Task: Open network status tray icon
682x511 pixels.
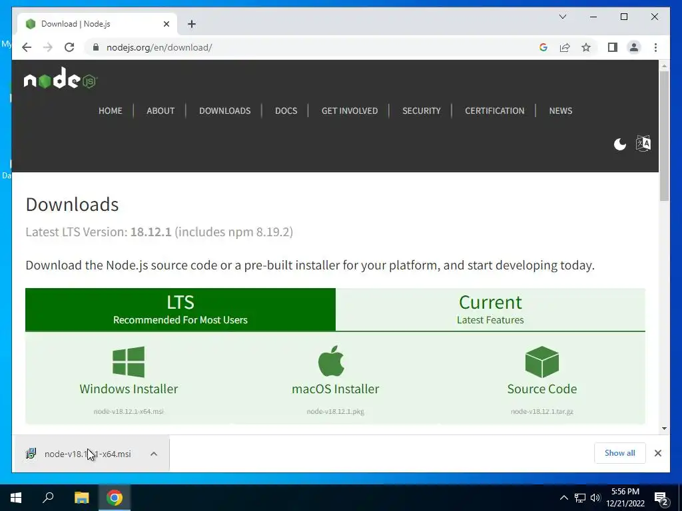Action: tap(580, 498)
